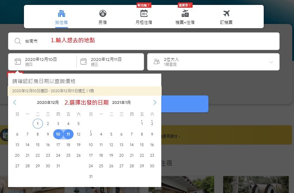This screenshot has width=294, height=193.
Task: Go to next month in calendar
Action: click(155, 102)
